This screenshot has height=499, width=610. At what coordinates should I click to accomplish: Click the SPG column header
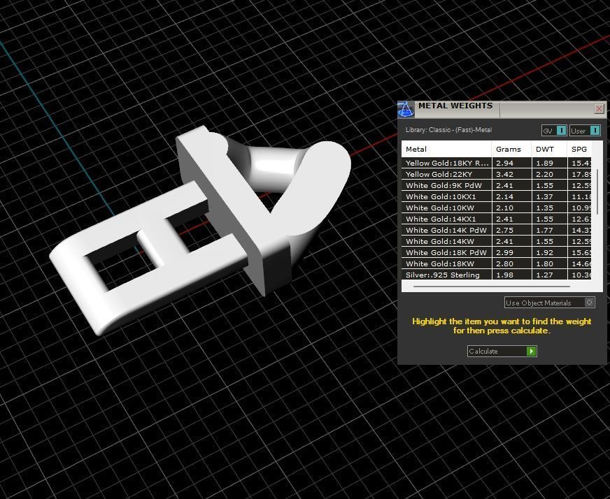click(579, 149)
